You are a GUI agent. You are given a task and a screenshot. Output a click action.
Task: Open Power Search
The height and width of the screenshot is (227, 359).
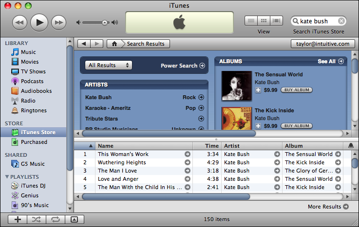tap(183, 66)
